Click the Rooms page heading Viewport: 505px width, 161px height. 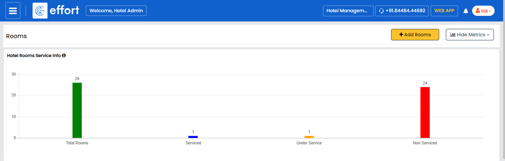pyautogui.click(x=17, y=36)
